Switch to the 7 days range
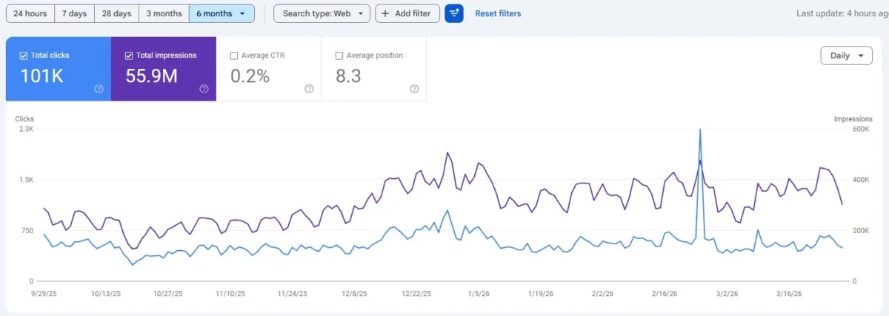This screenshot has width=889, height=316. coord(74,13)
